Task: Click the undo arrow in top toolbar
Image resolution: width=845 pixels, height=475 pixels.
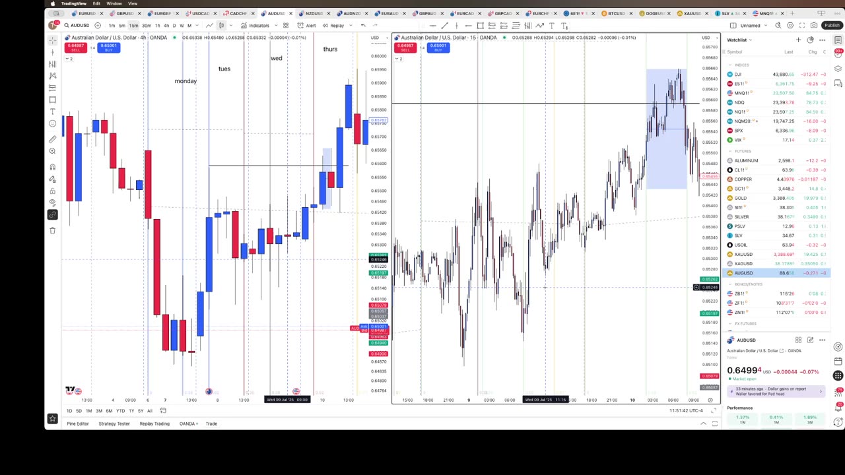Action: pos(363,26)
